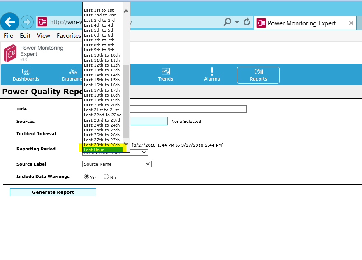Select 'Last 27th to 27th' option
Image resolution: width=362 pixels, height=260 pixels.
[x=103, y=140]
